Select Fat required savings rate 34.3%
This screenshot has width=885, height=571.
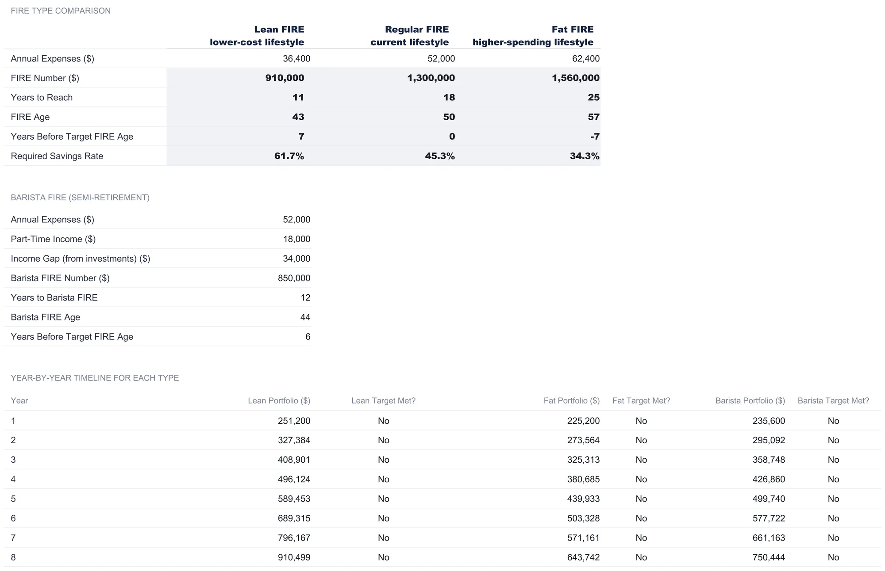pyautogui.click(x=585, y=156)
